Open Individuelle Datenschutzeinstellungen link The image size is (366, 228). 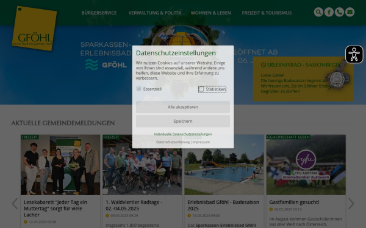pos(183,134)
